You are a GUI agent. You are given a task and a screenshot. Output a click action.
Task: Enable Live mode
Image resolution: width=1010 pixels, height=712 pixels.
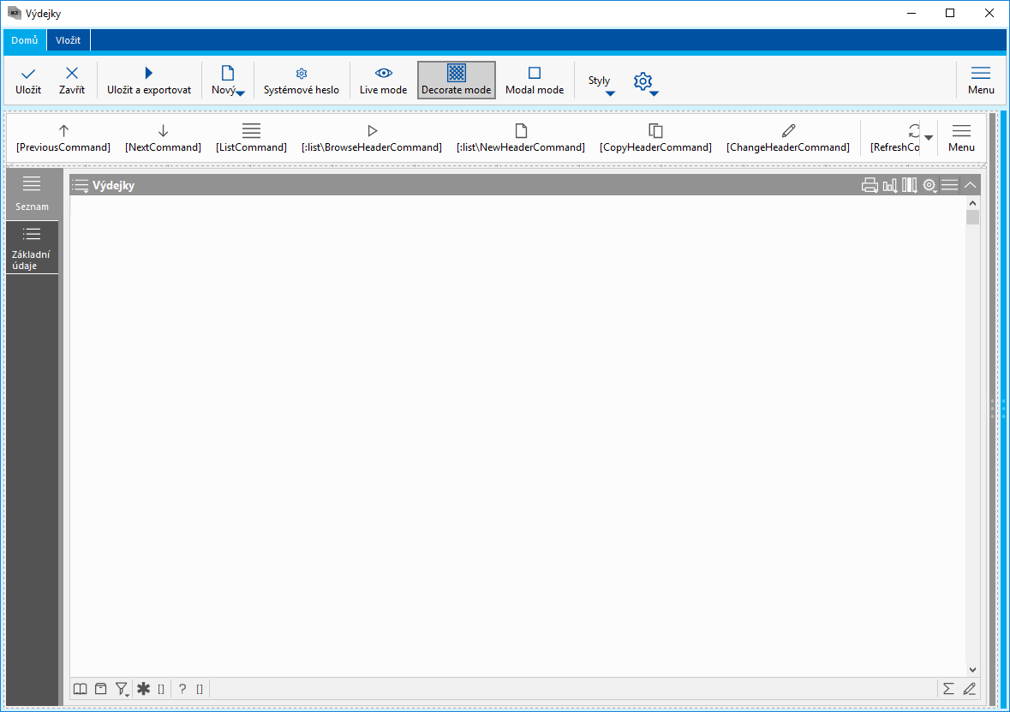tap(383, 81)
